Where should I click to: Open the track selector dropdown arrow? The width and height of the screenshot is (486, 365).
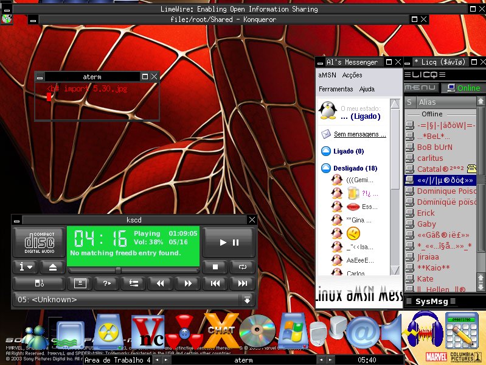[247, 300]
